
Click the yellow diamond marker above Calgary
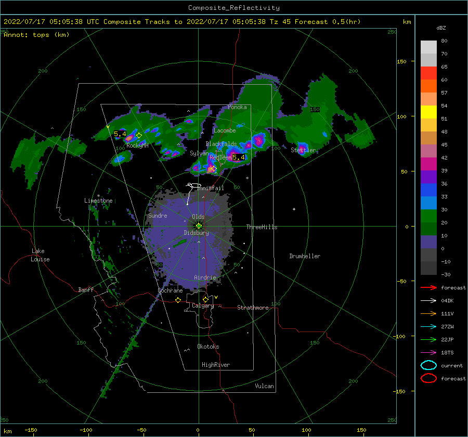click(x=205, y=299)
